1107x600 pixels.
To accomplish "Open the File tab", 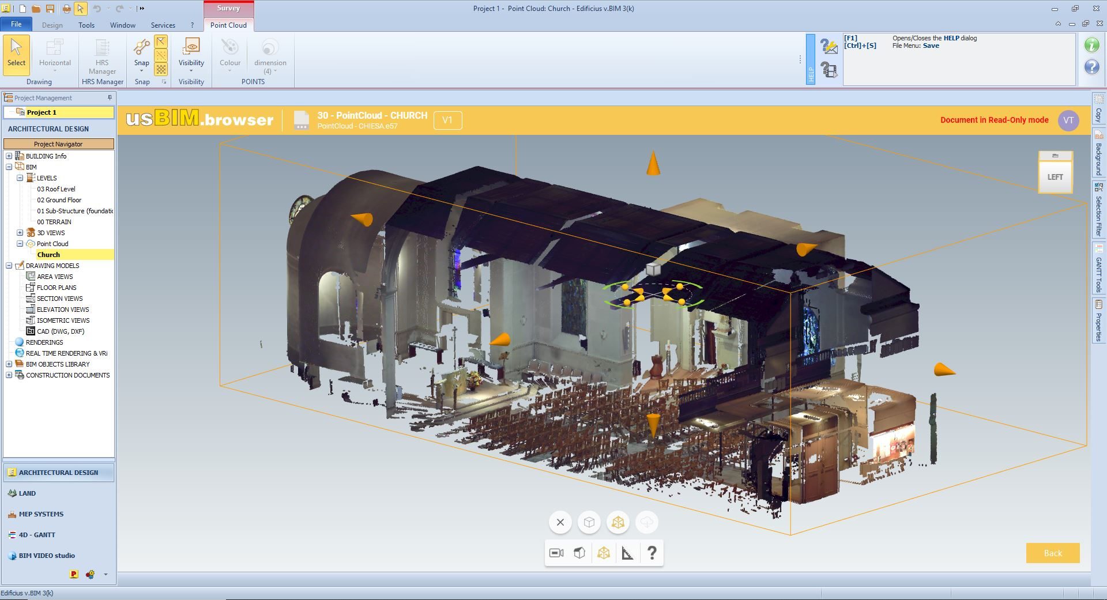I will click(16, 24).
